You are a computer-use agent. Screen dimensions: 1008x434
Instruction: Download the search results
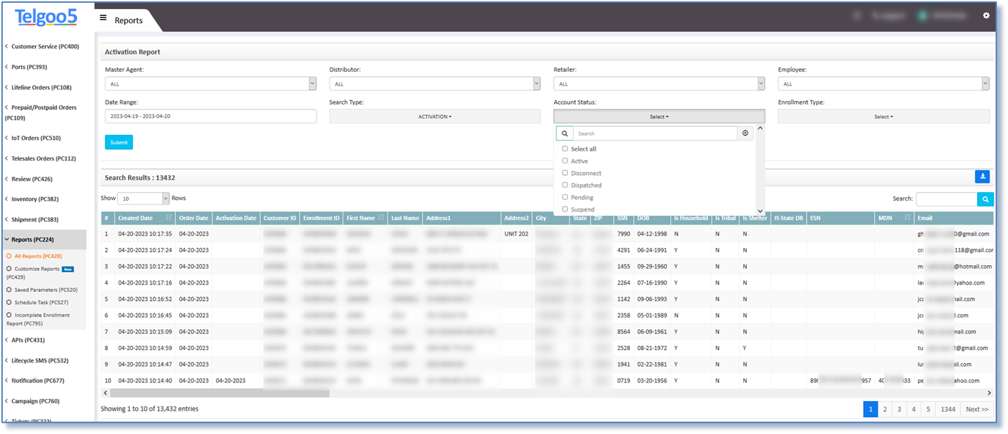click(982, 176)
